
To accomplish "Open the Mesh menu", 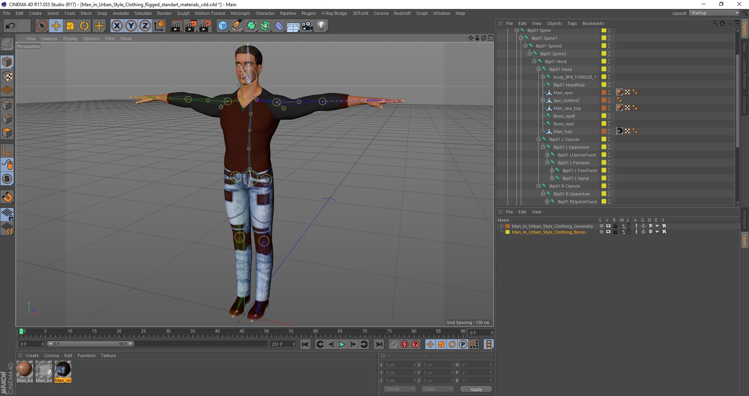I will point(86,13).
